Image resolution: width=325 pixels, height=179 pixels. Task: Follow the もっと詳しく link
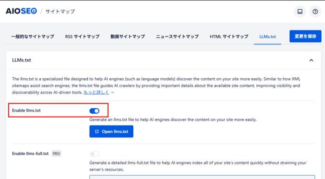click(x=96, y=93)
